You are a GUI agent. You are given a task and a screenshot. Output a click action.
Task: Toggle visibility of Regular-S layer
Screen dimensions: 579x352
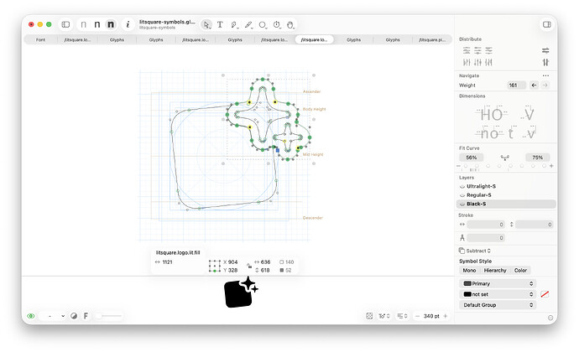pos(462,195)
